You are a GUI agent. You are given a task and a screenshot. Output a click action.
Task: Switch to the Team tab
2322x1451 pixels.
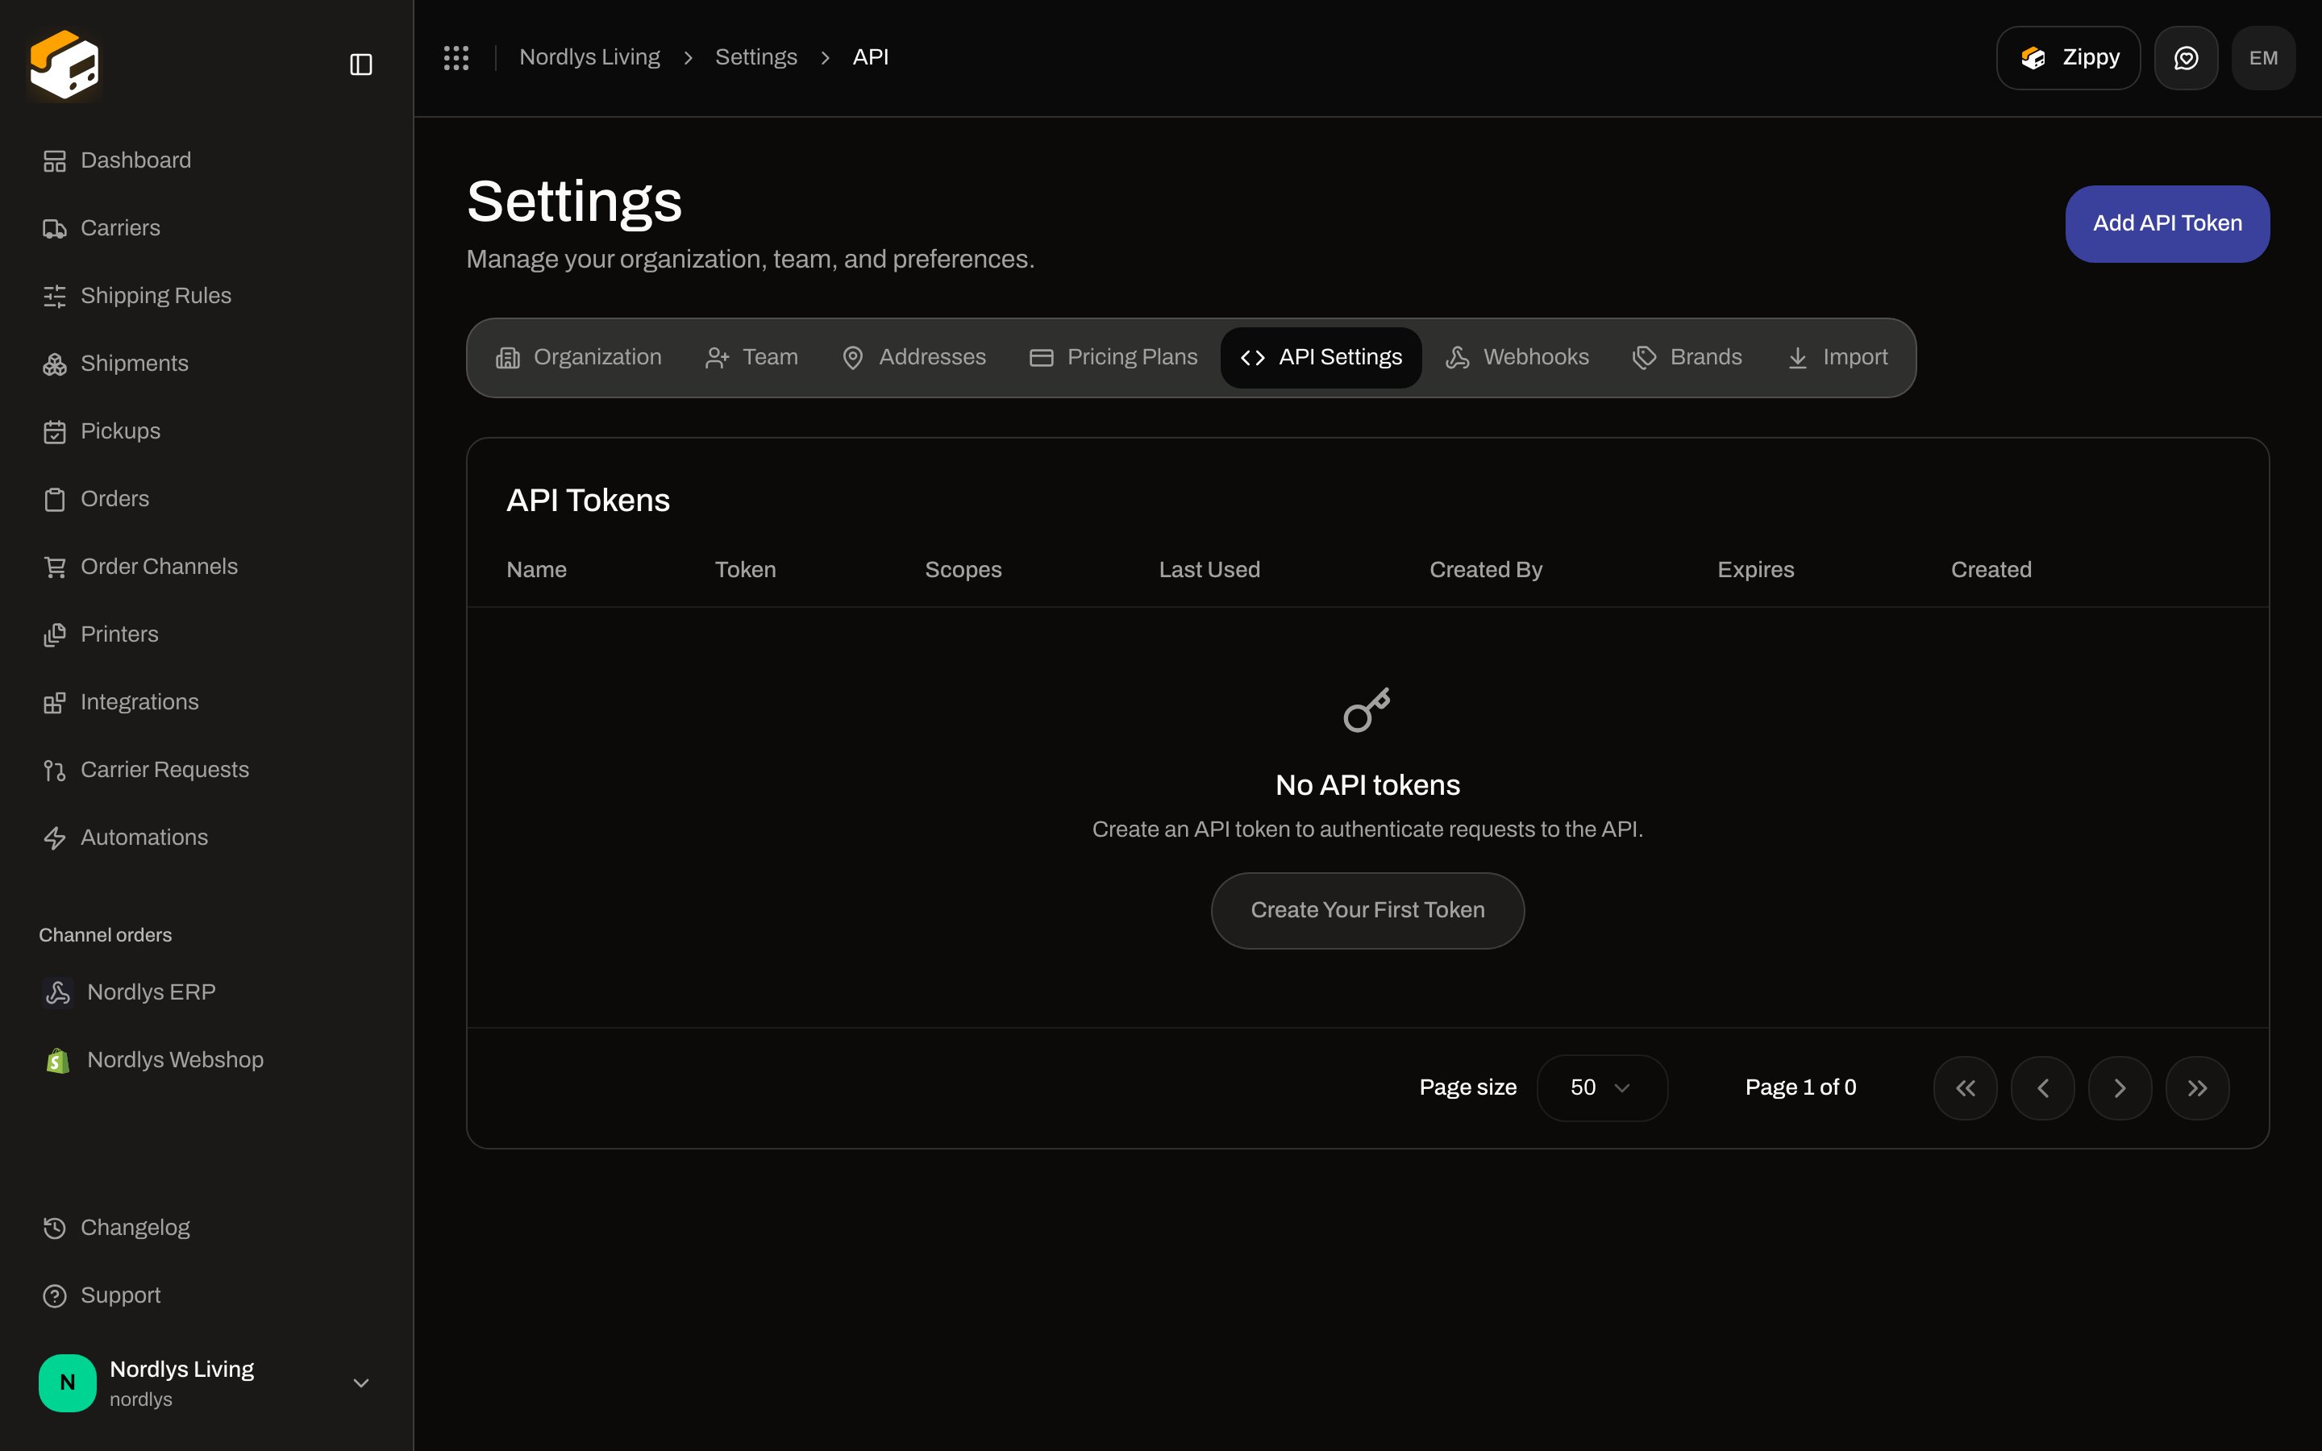[751, 357]
